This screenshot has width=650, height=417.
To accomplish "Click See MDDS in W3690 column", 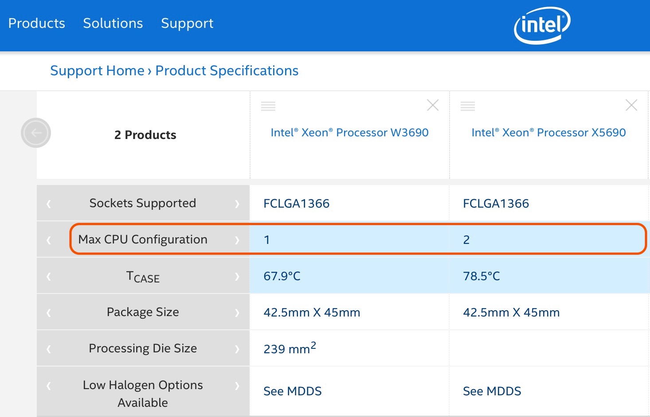I will [293, 391].
